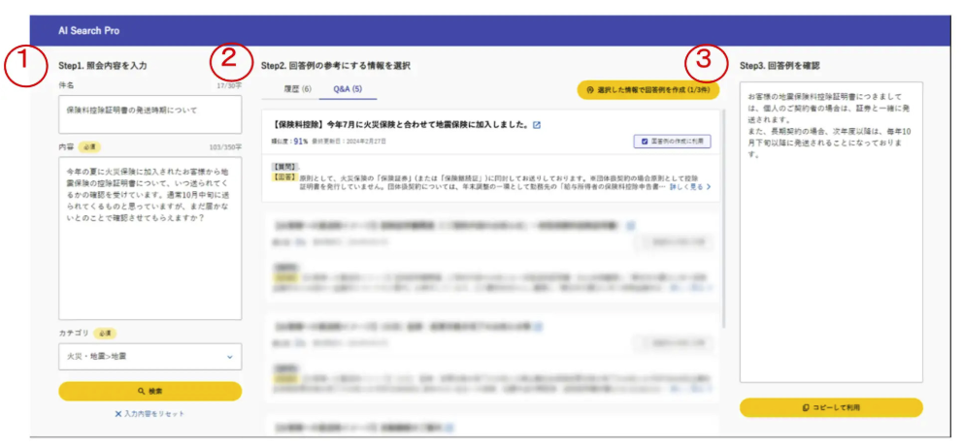Image resolution: width=963 pixels, height=448 pixels.
Task: Click the copy icon in コピーして利用 button
Action: click(806, 407)
